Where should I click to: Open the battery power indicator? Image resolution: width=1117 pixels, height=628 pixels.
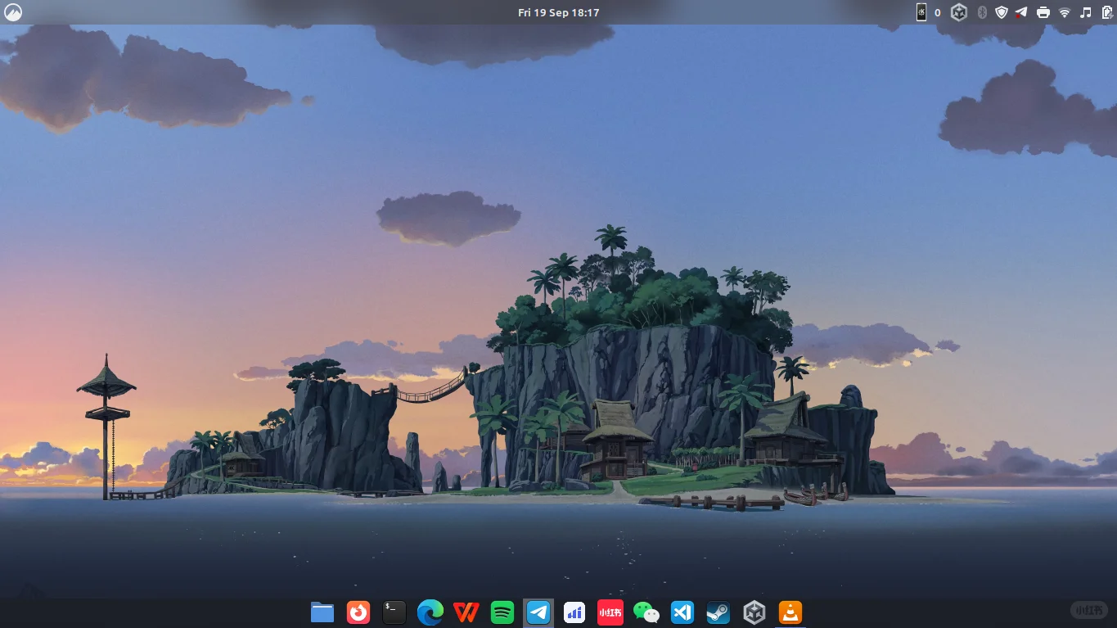(x=1106, y=12)
